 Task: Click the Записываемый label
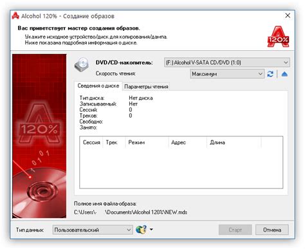98,104
